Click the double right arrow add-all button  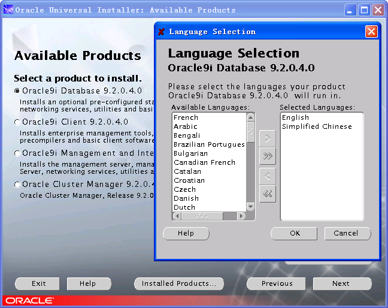coord(268,157)
